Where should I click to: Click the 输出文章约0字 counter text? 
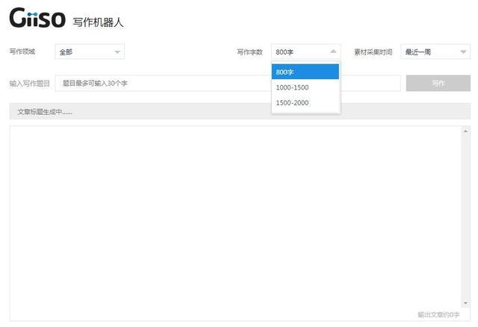[x=438, y=314]
